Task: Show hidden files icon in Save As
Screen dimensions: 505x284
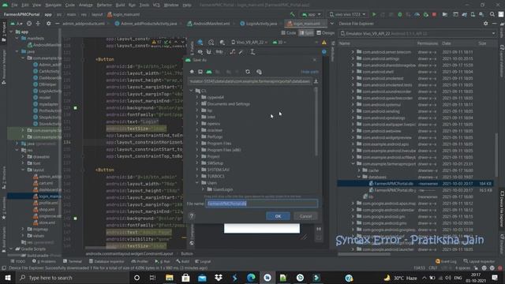Action: (259, 72)
